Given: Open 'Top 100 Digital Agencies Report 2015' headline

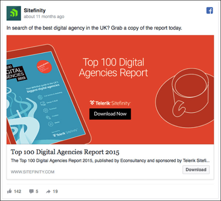Looking at the screenshot, I should (65, 152).
